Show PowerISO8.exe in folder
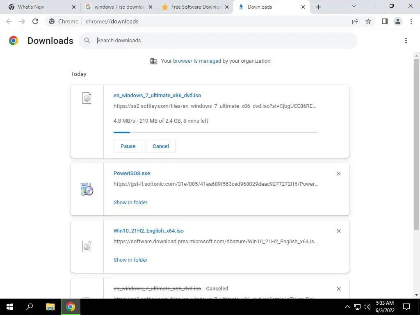 (x=130, y=203)
